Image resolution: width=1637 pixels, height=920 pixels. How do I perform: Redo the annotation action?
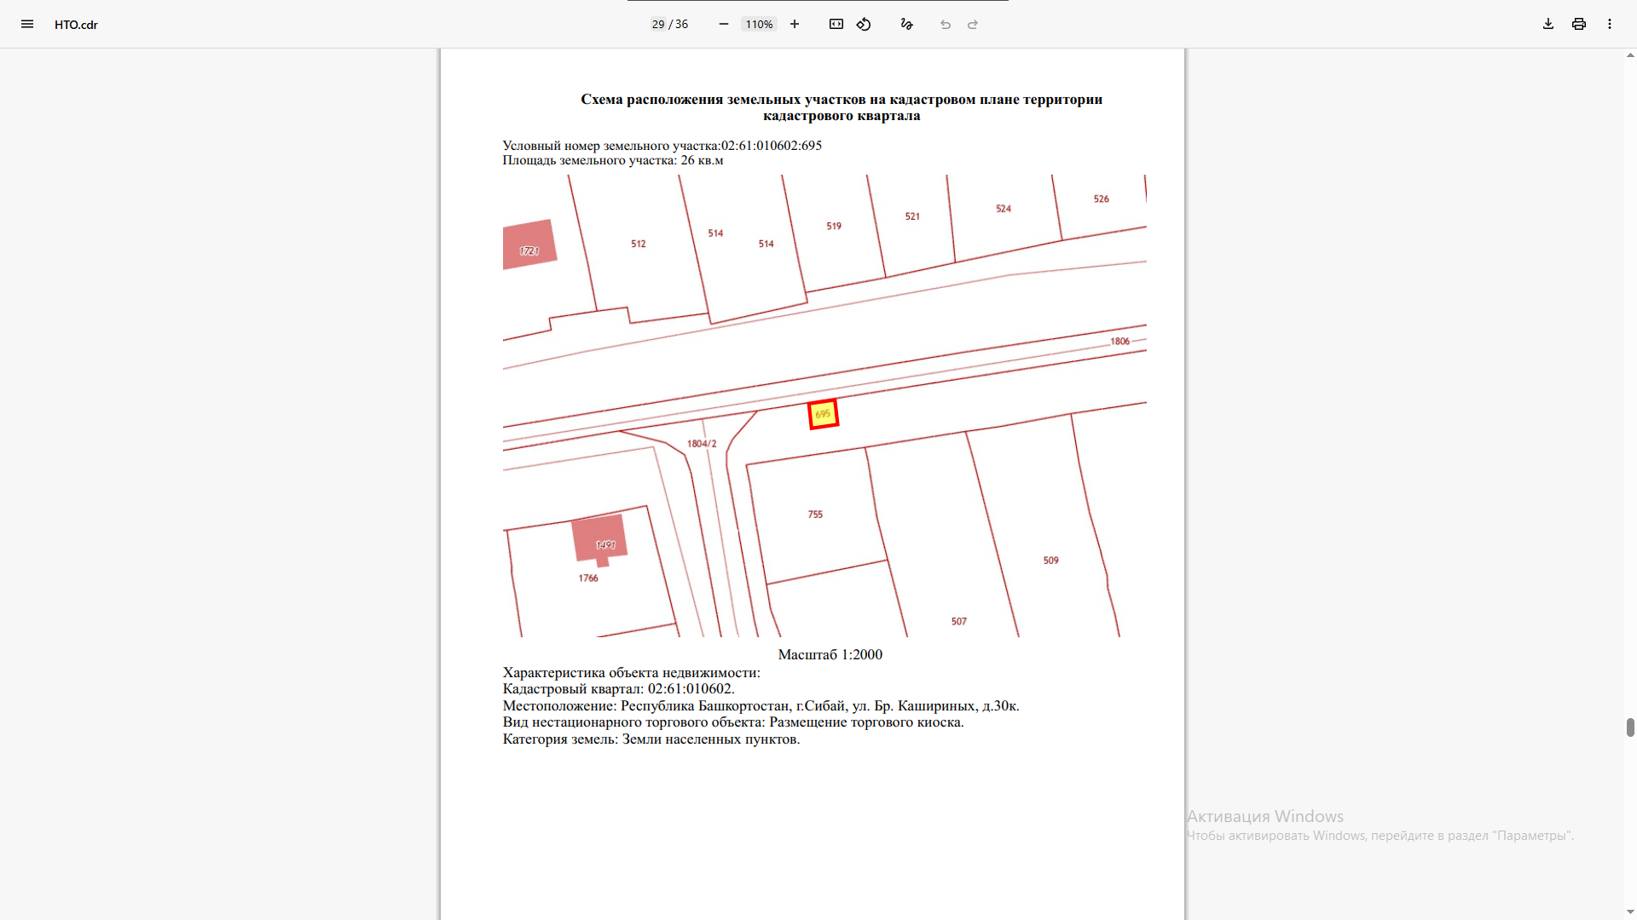point(973,24)
